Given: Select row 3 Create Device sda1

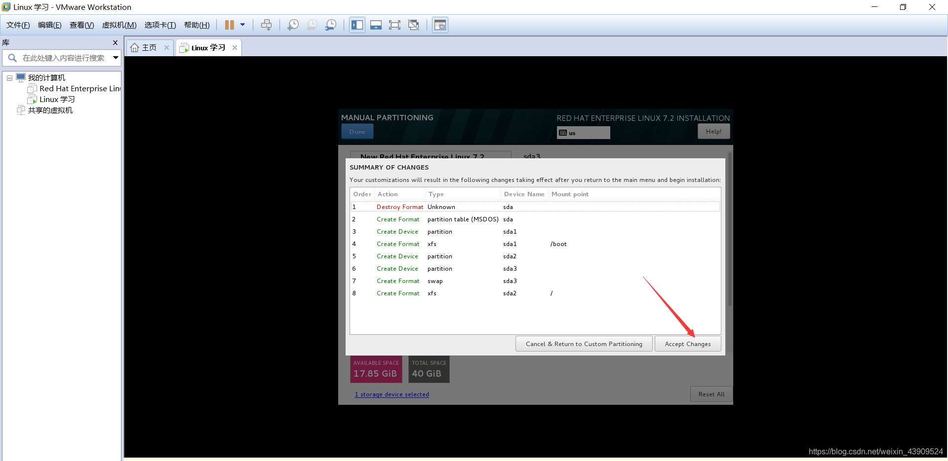Looking at the screenshot, I should 535,232.
